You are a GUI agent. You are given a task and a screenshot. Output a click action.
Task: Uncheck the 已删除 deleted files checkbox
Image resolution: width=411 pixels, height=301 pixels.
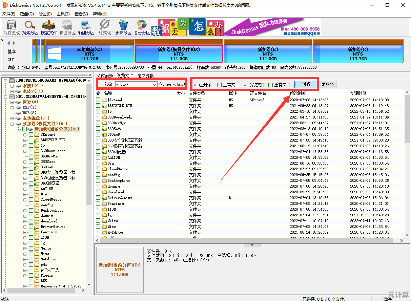pos(195,85)
